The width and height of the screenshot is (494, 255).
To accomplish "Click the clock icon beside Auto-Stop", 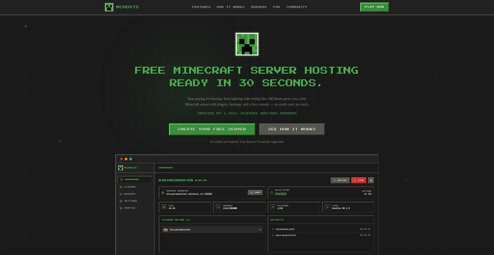I will coord(272,193).
